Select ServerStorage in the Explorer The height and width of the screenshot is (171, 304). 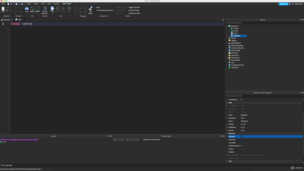point(236,50)
